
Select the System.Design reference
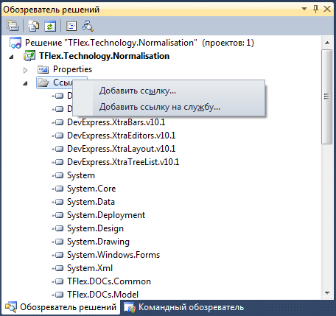pyautogui.click(x=95, y=228)
